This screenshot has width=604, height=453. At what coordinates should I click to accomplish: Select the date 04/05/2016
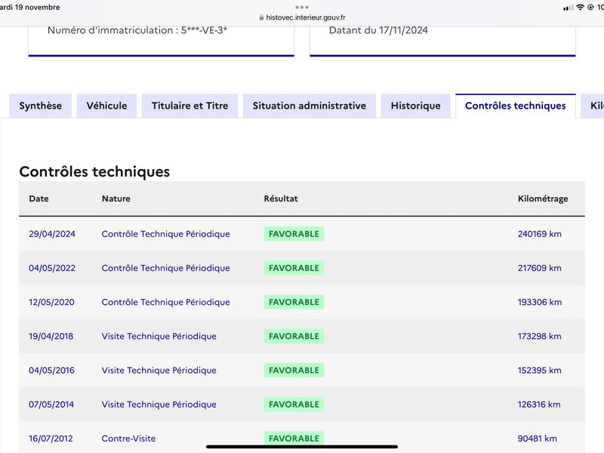coord(51,370)
